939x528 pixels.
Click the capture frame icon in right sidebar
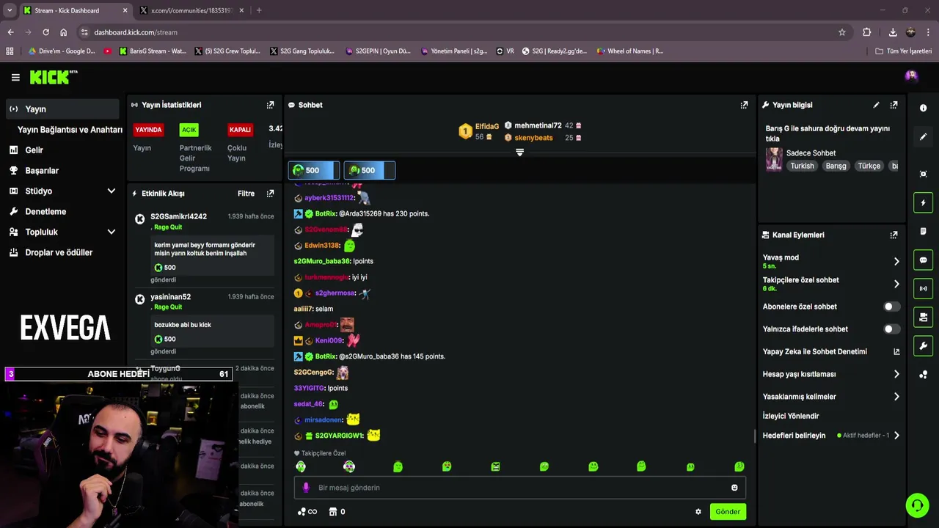923,174
